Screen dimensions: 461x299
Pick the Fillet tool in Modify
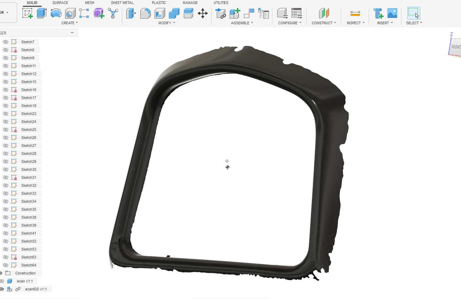point(146,13)
